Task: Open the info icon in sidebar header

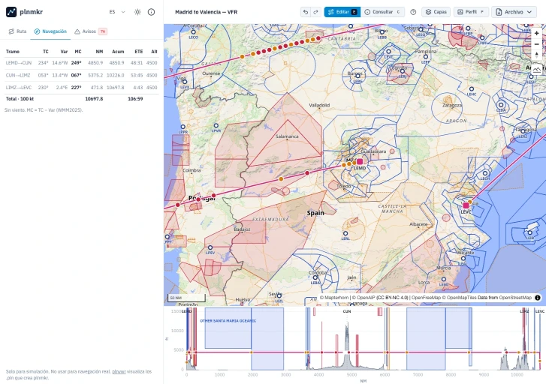Action: click(151, 12)
